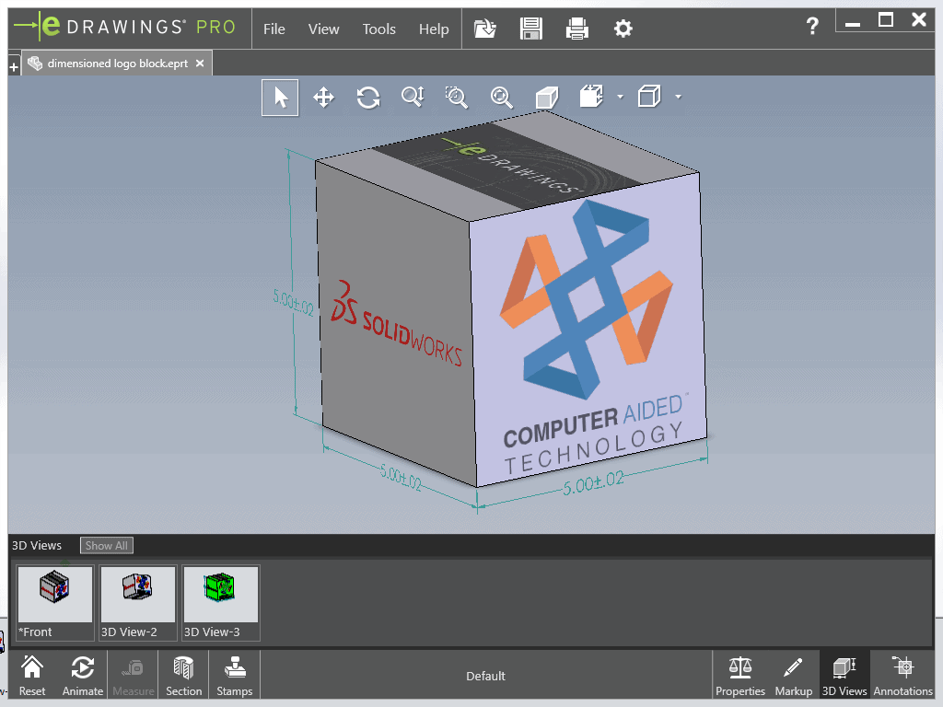Image resolution: width=943 pixels, height=707 pixels.
Task: Click the Section tool
Action: (183, 676)
